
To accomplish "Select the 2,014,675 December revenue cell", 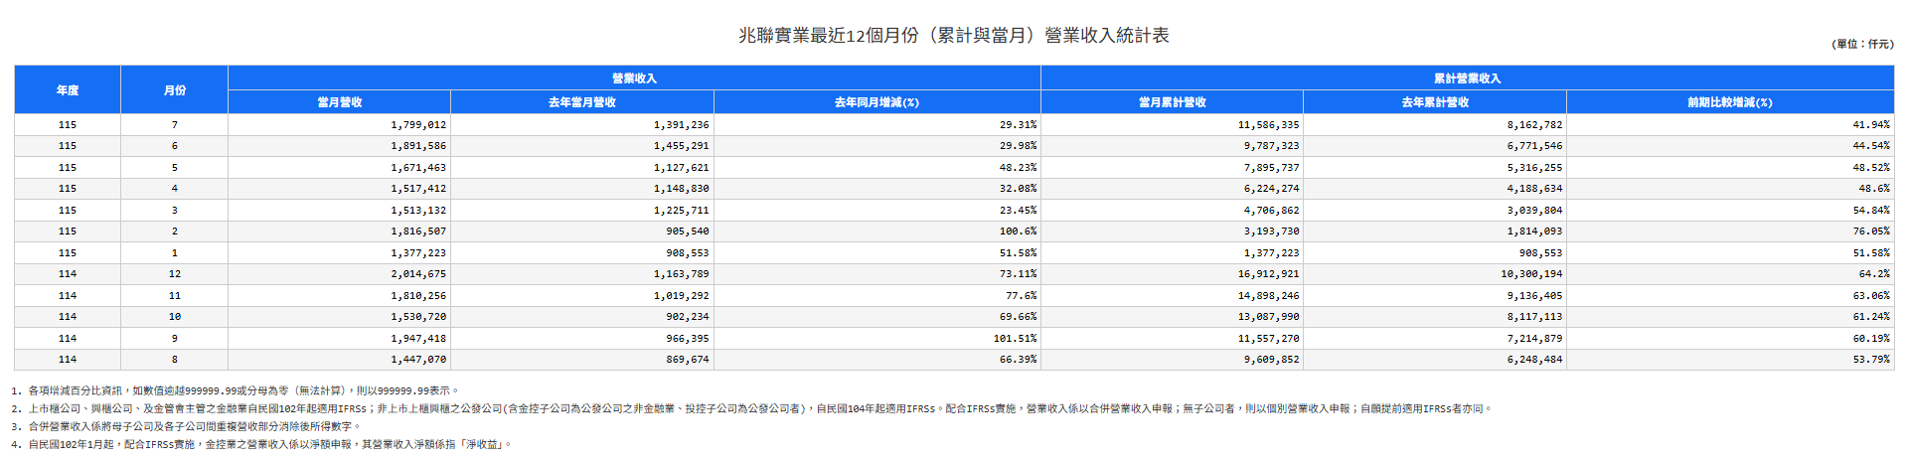I will (418, 273).
